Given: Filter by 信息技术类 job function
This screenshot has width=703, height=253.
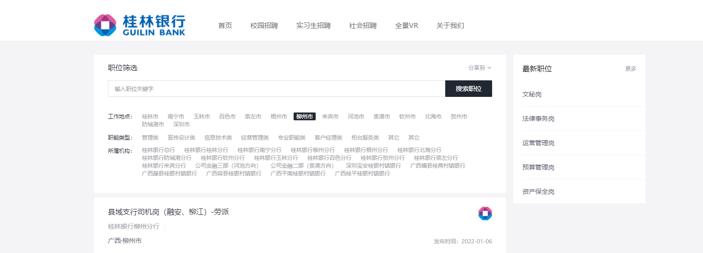Looking at the screenshot, I should tap(218, 138).
